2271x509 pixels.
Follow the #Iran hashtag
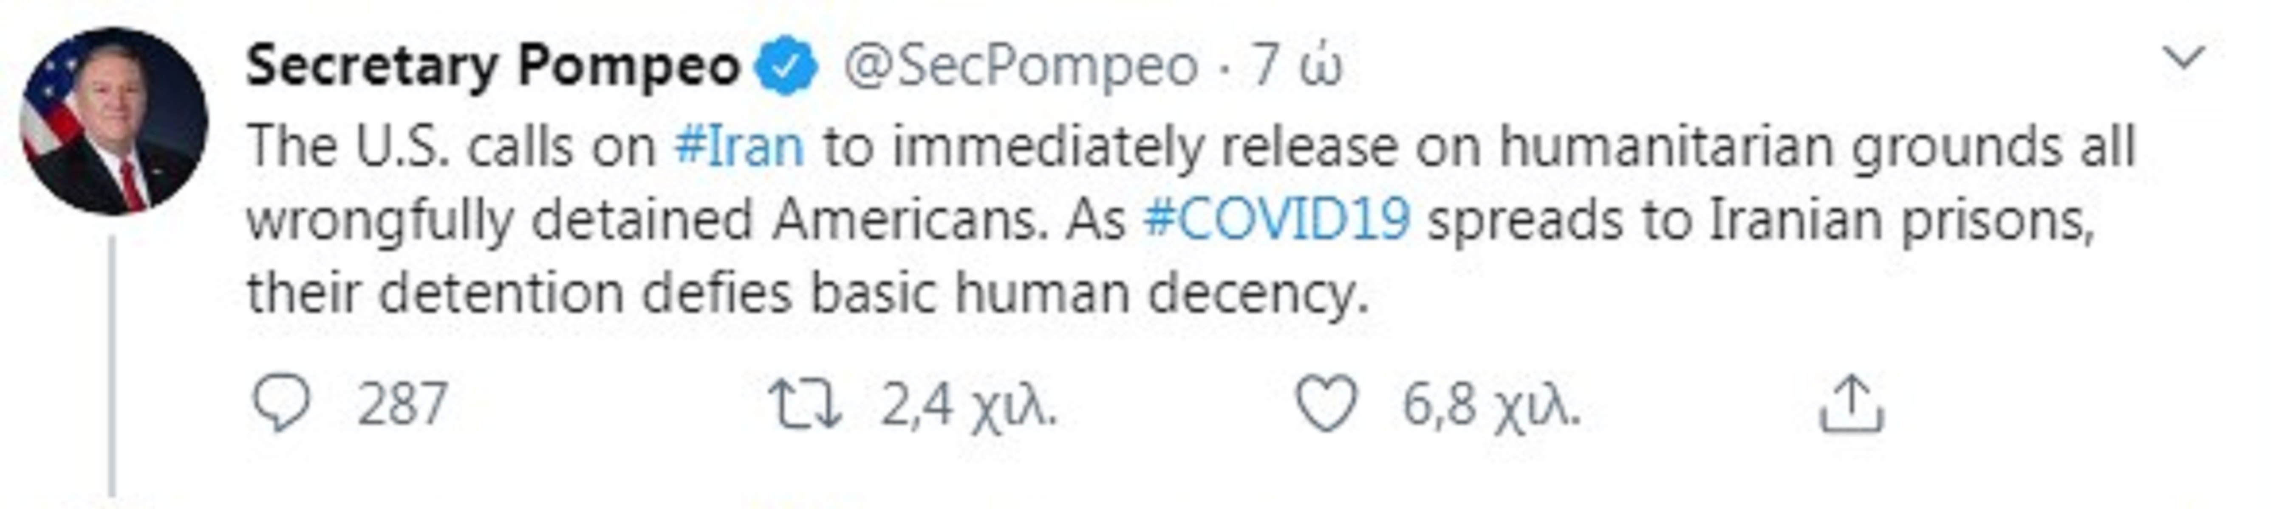[740, 146]
